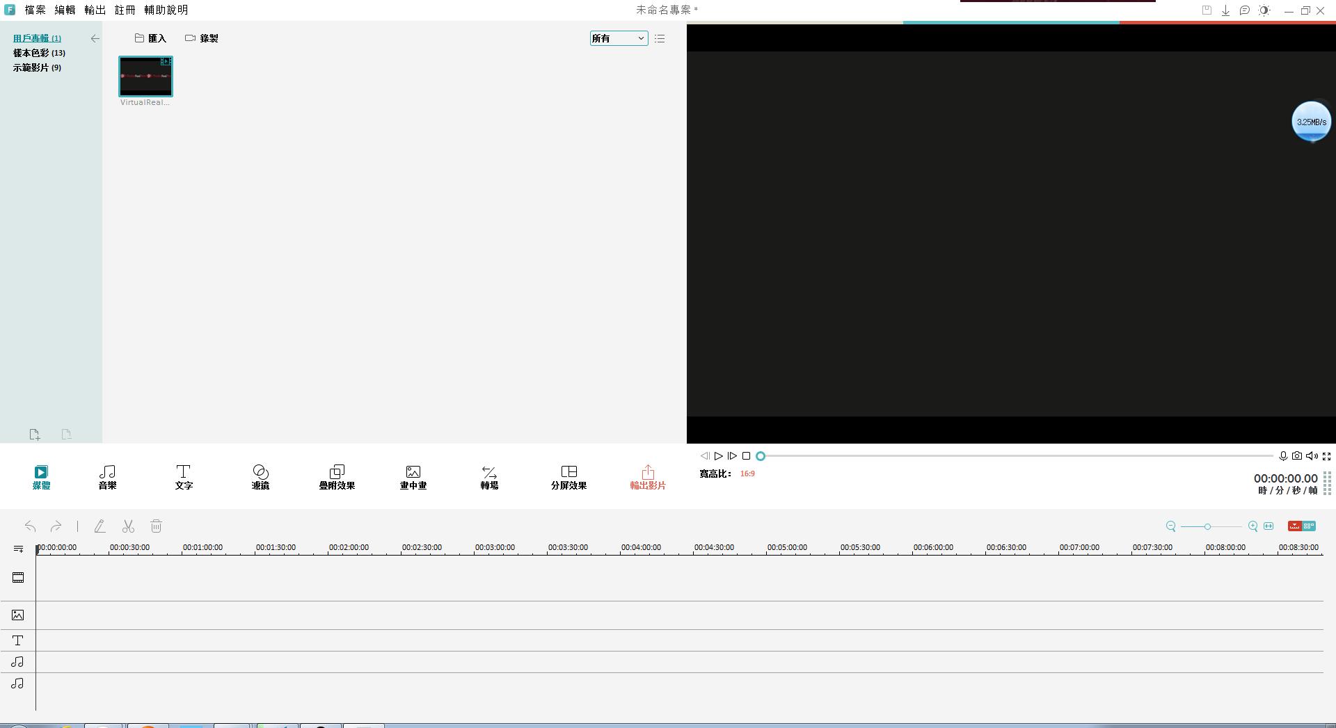Viewport: 1336px width, 728px height.
Task: Record a voiceover with microphone icon
Action: (1283, 456)
